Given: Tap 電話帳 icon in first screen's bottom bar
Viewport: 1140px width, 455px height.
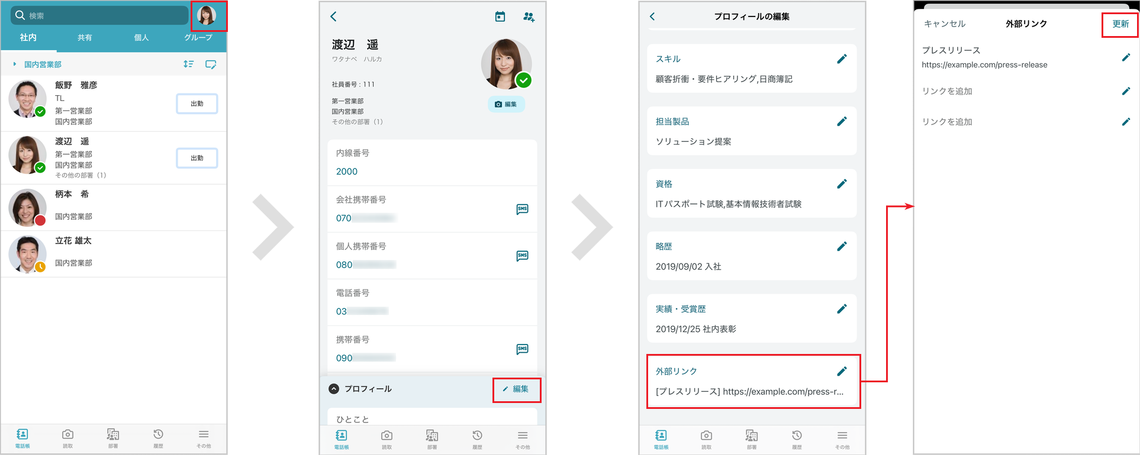Looking at the screenshot, I should 22,438.
